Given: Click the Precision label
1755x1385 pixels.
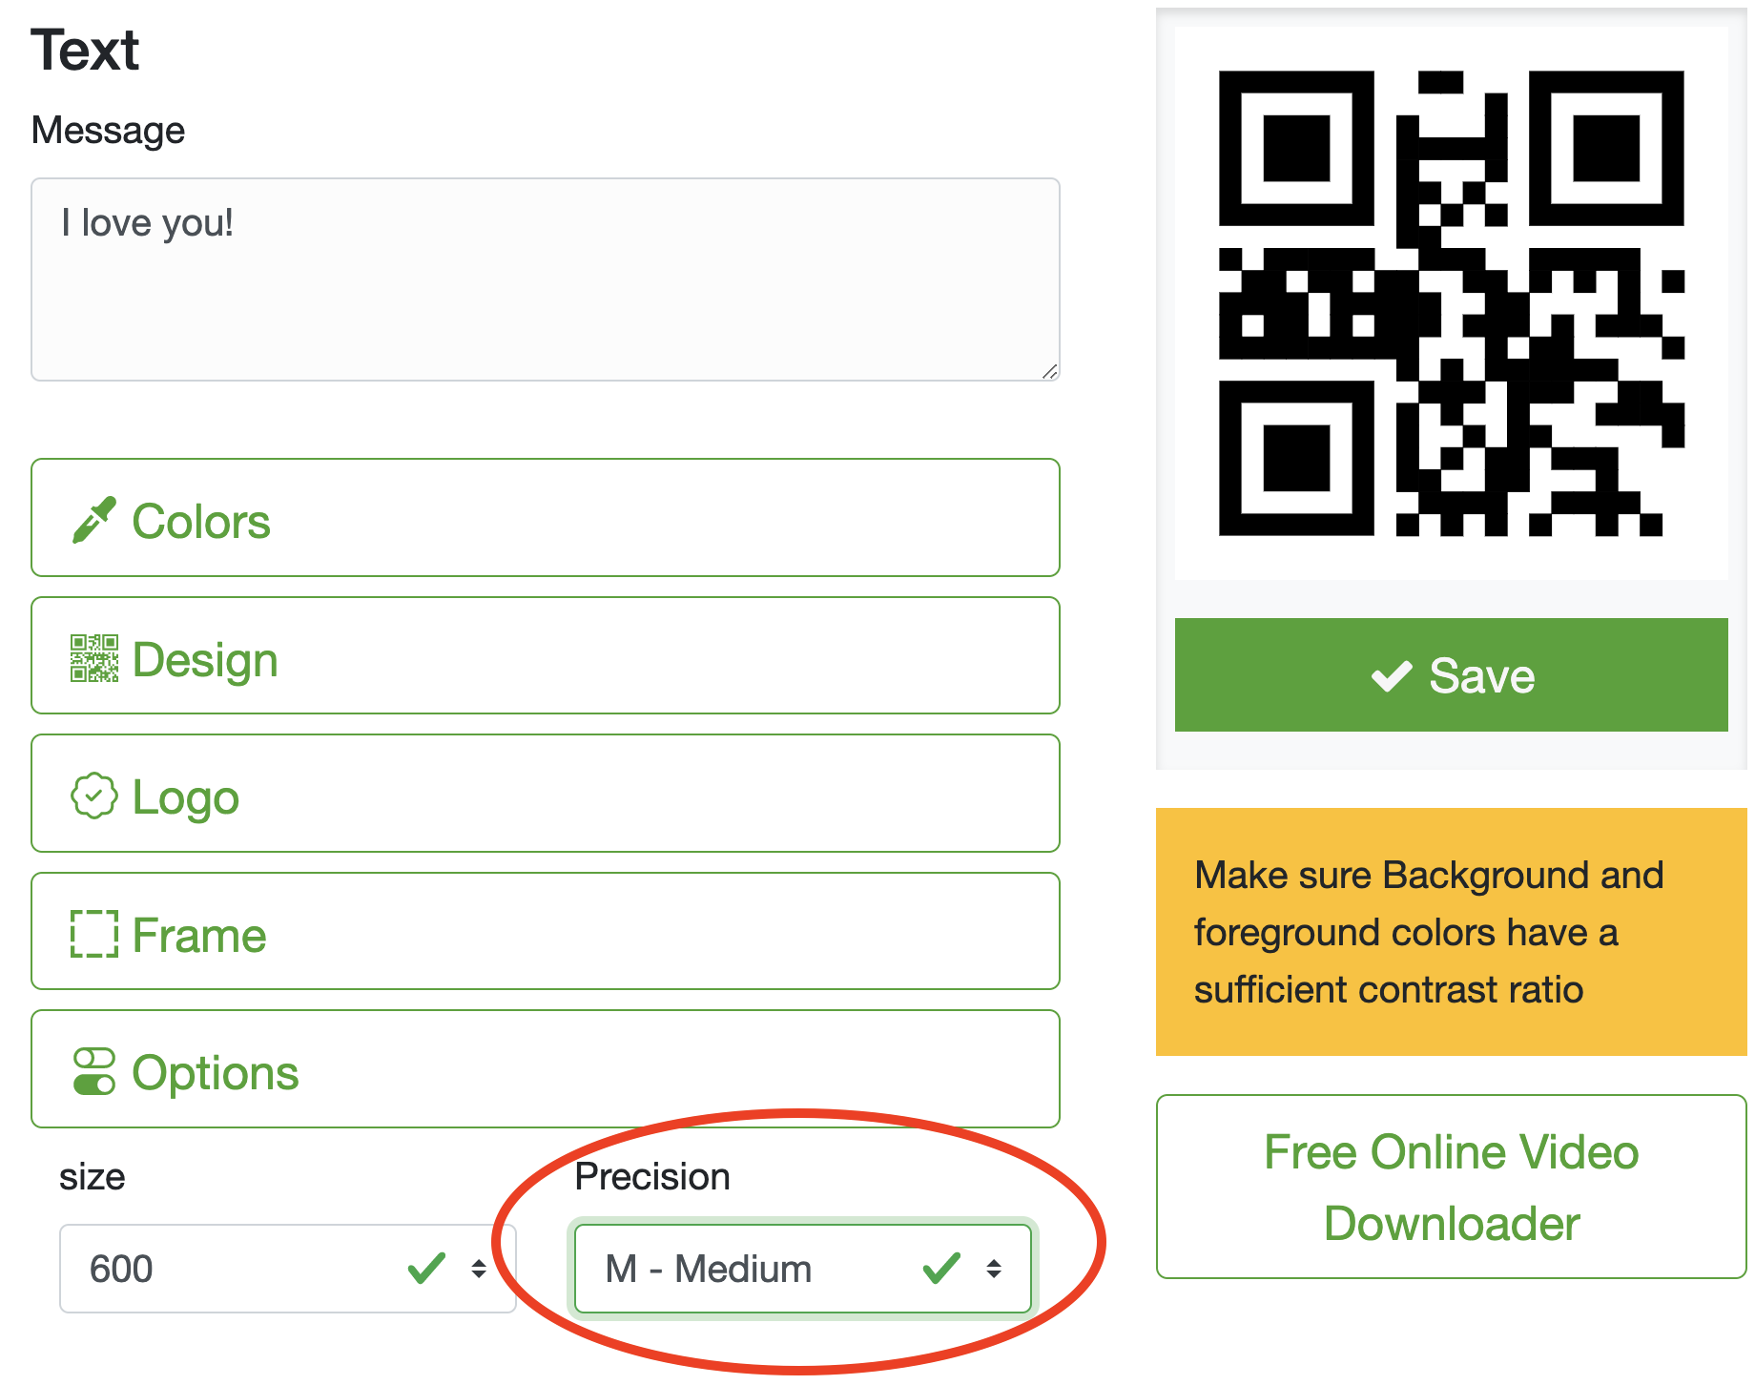Looking at the screenshot, I should [652, 1177].
